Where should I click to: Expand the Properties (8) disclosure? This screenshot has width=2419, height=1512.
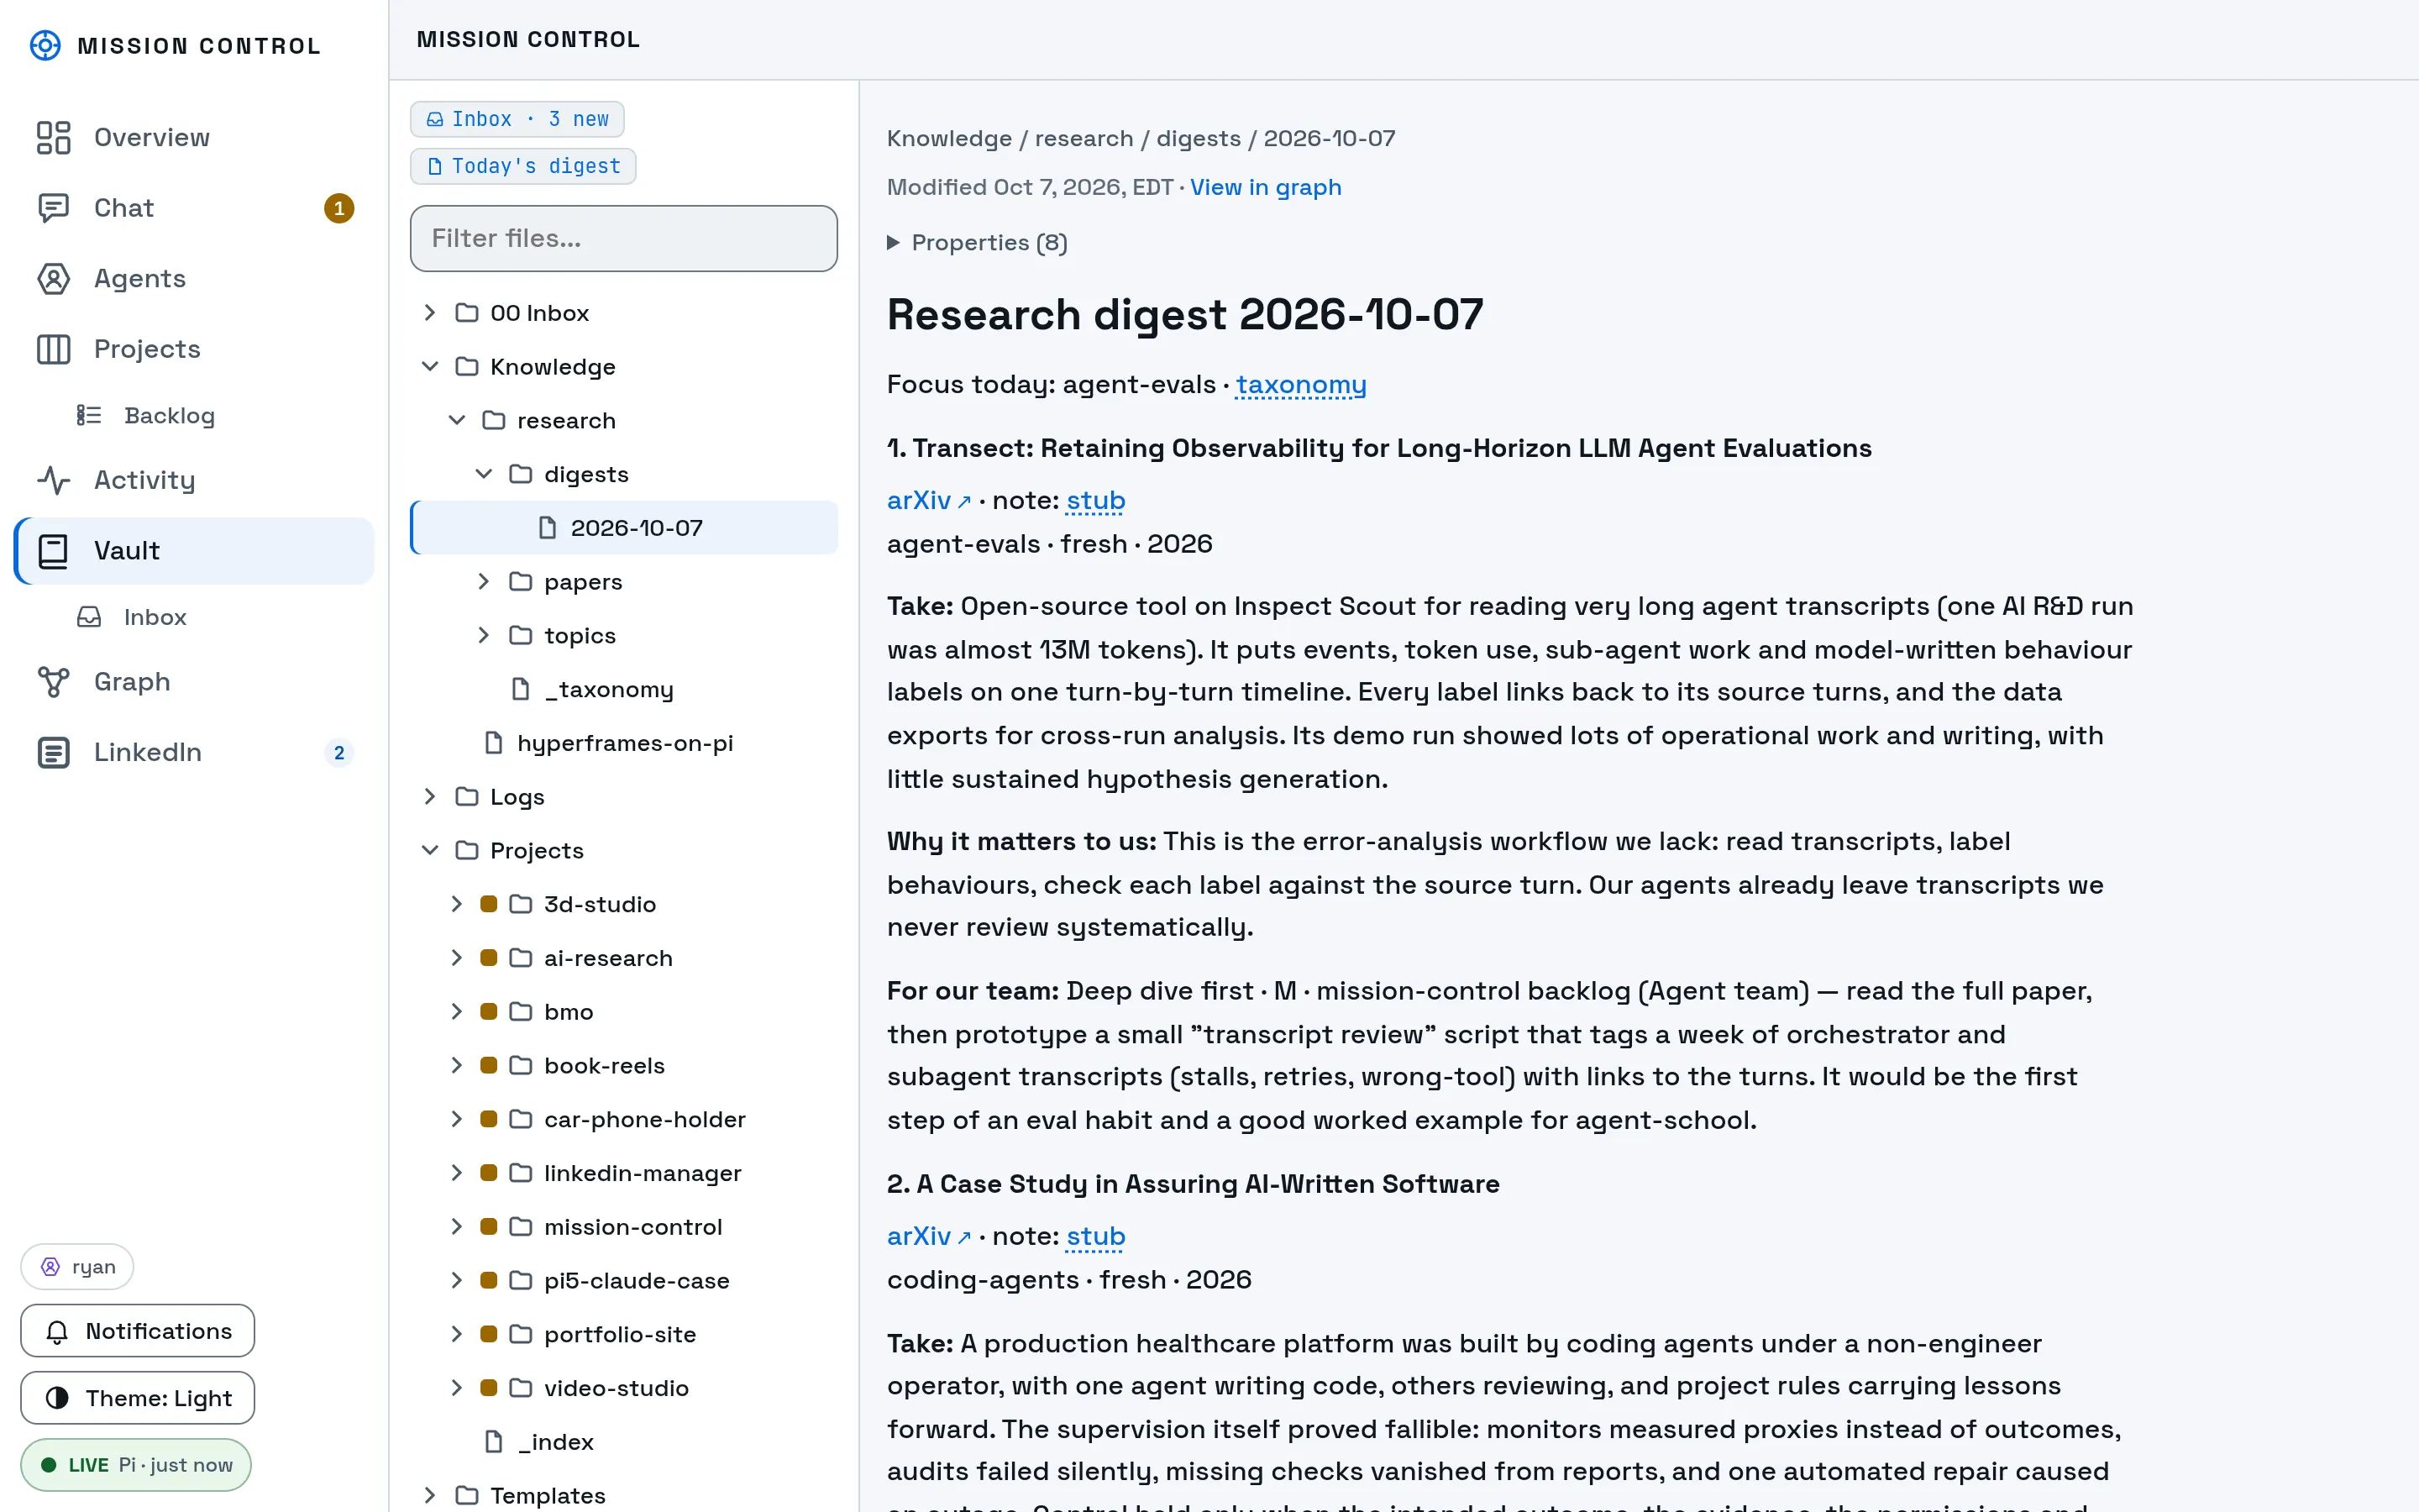click(978, 243)
